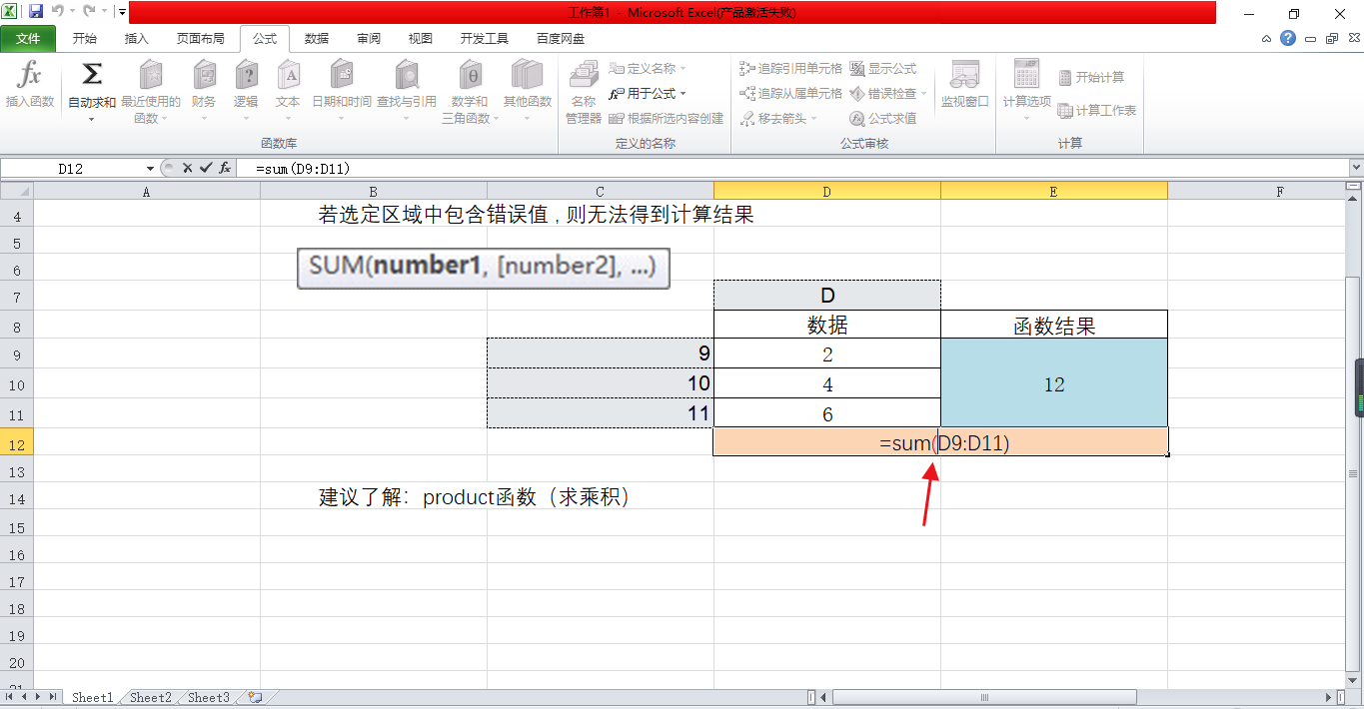This screenshot has width=1364, height=709.
Task: Switch to the Data (数据) tab
Action: pyautogui.click(x=317, y=39)
